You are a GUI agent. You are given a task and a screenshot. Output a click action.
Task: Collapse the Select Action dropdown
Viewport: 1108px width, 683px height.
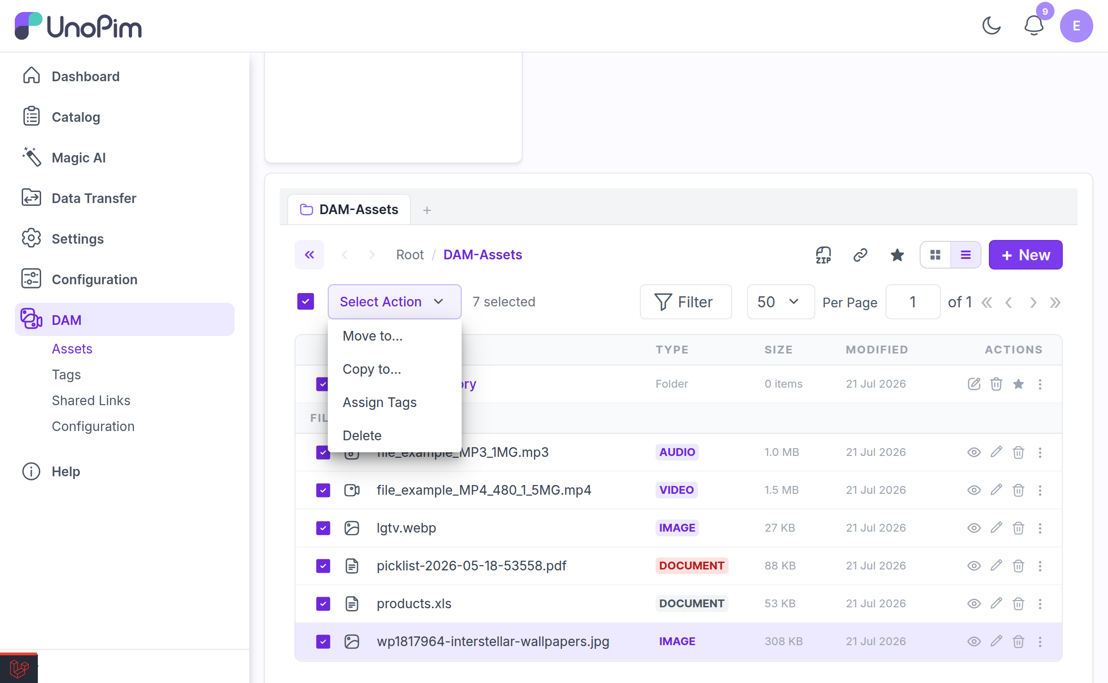click(394, 302)
